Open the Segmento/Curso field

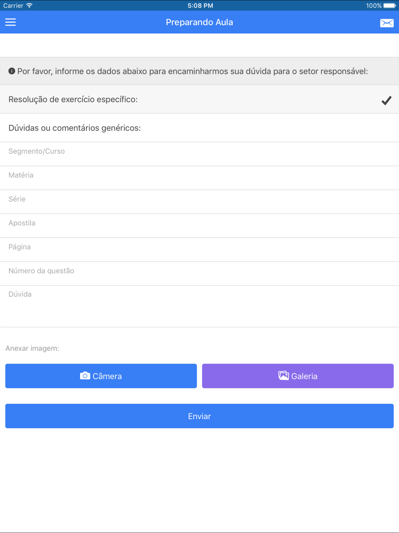199,154
